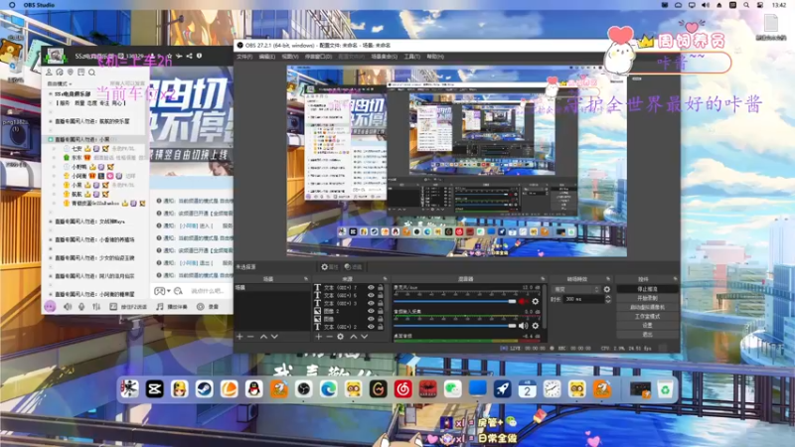The height and width of the screenshot is (447, 795).
Task: Click 停止推流 in OBS controls
Action: point(648,289)
